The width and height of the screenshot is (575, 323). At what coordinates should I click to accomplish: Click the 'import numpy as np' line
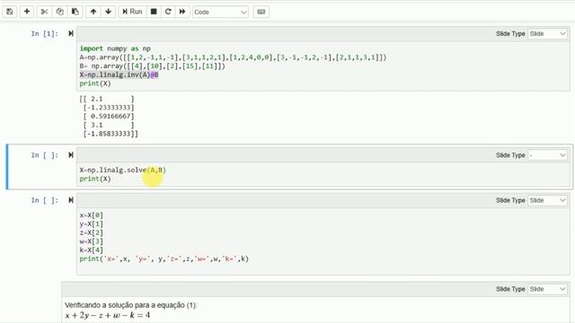[x=115, y=48]
